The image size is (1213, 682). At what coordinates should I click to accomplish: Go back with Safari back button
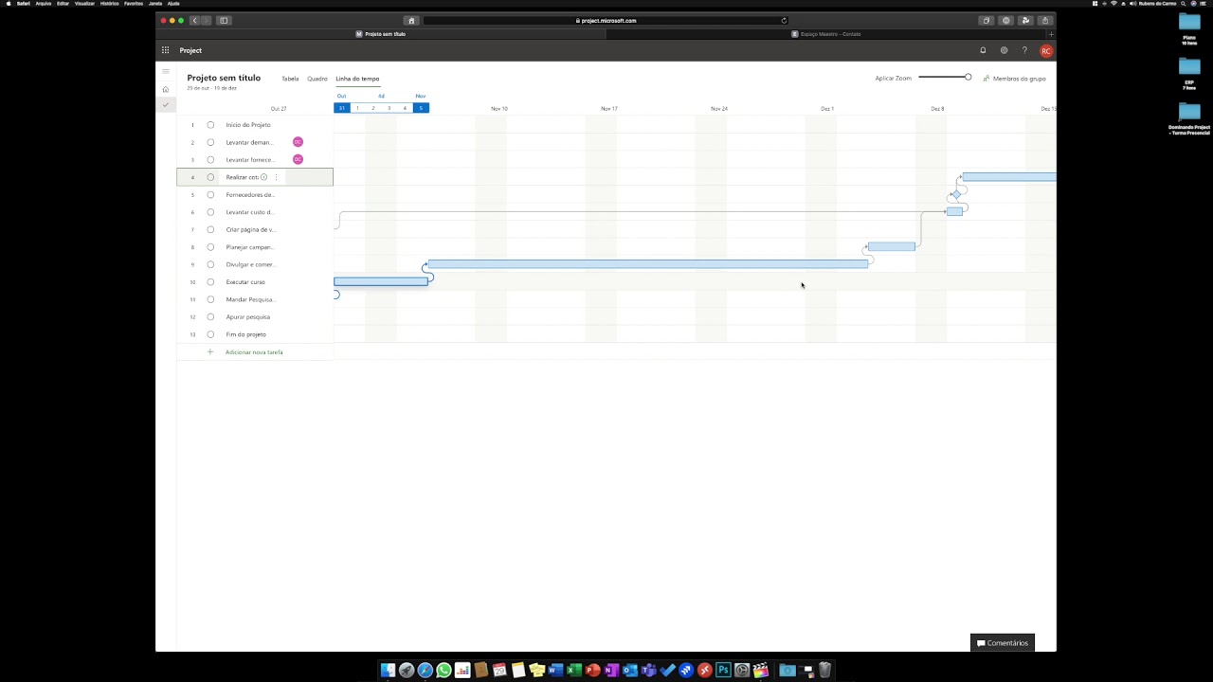(194, 20)
